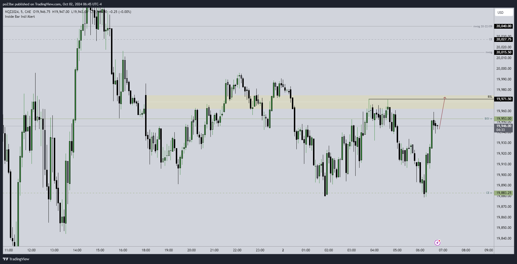Click the 07:00 mark on time axis
This screenshot has height=264, width=517.
tap(443, 250)
